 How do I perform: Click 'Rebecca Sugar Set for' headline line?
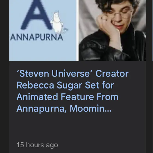tap(65, 85)
